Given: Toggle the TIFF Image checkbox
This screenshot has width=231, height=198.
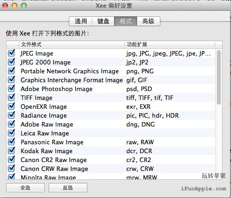Looking at the screenshot, I should click(x=12, y=98).
